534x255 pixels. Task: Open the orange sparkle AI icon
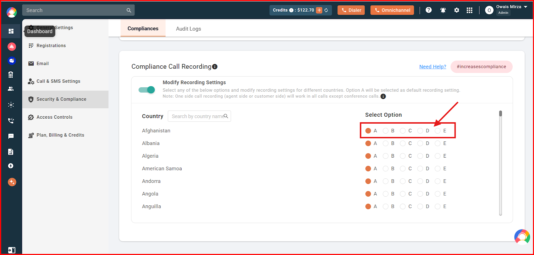tap(12, 182)
